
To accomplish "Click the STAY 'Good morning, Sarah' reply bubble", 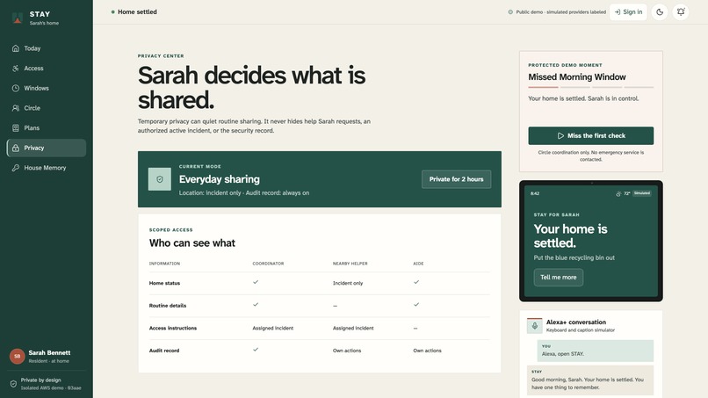I will [590, 380].
